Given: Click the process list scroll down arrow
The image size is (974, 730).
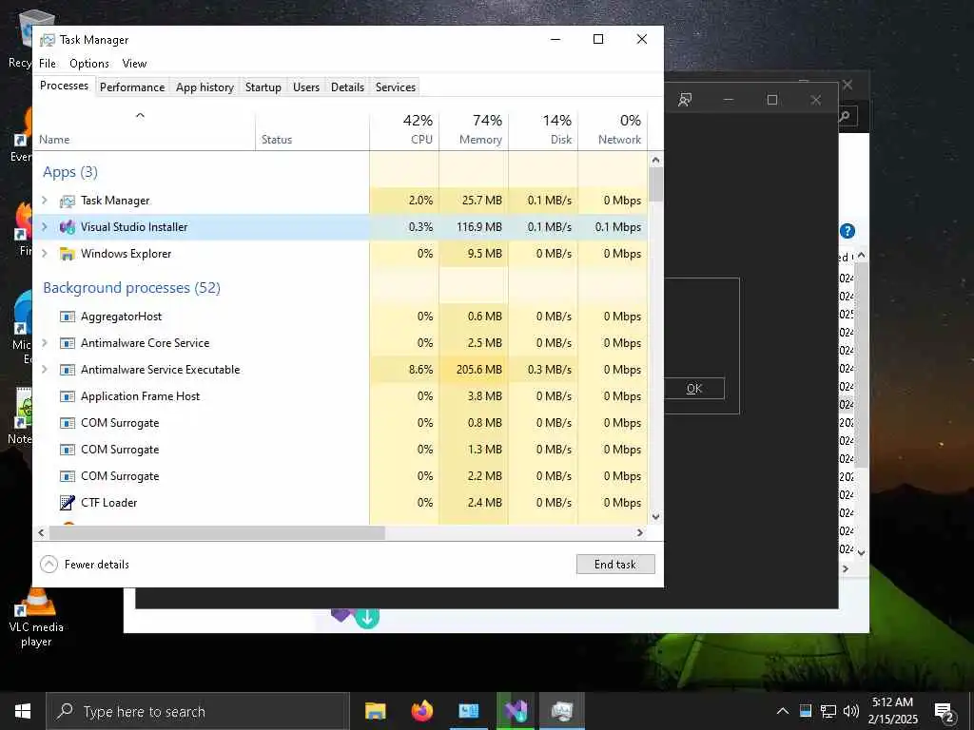Looking at the screenshot, I should click(656, 516).
